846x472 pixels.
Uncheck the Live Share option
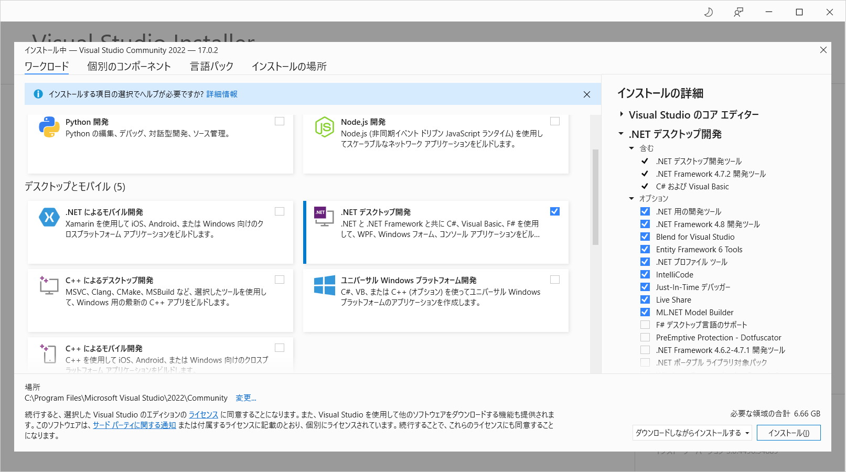645,299
